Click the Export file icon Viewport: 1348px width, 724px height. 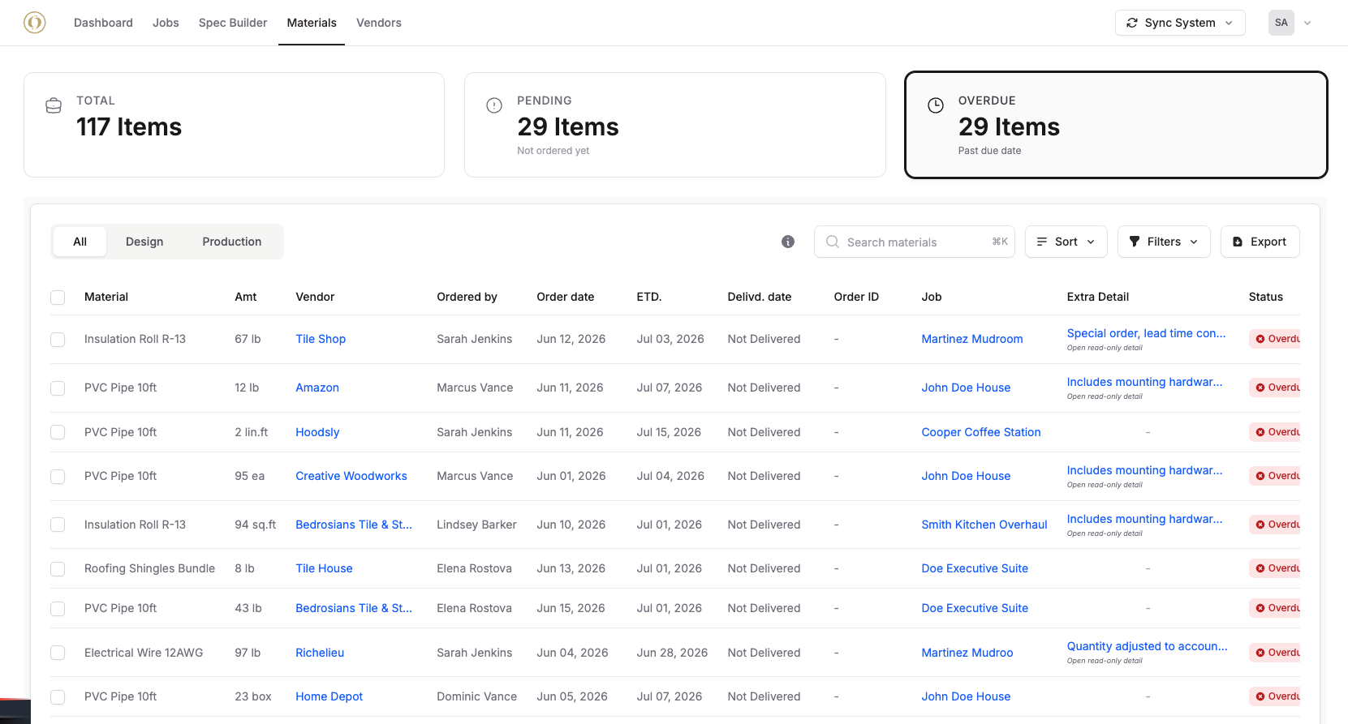(x=1238, y=242)
